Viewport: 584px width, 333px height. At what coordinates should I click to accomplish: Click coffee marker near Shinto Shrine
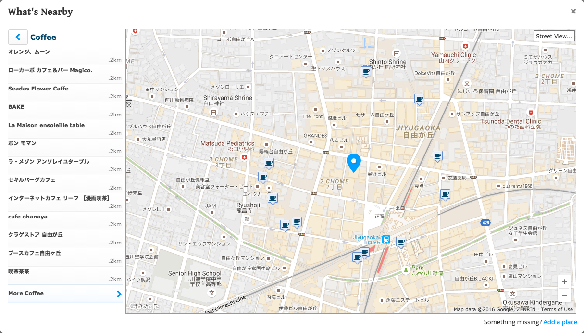pos(366,72)
